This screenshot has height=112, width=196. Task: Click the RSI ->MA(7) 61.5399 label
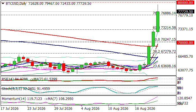click(44, 79)
